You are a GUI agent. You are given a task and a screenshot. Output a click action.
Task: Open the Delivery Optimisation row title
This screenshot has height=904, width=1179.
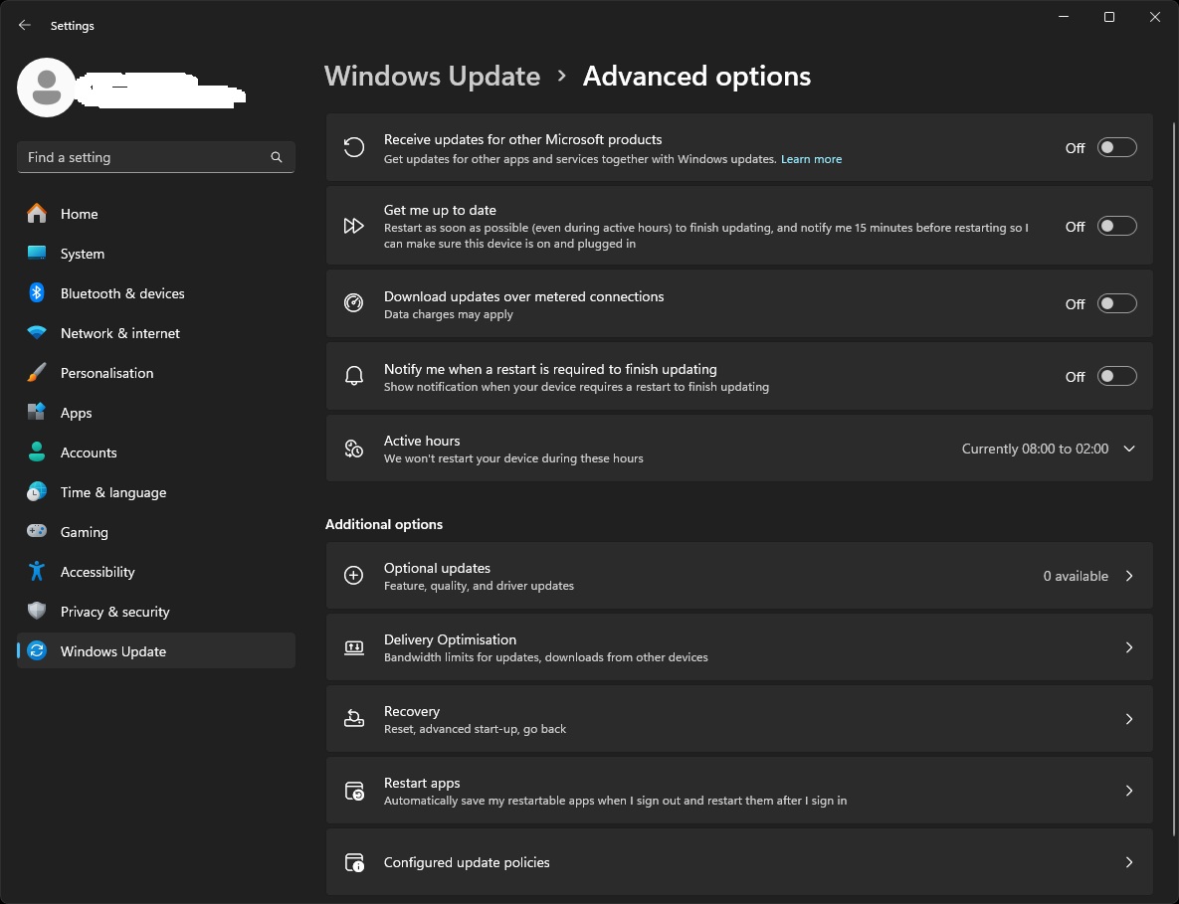pos(450,639)
